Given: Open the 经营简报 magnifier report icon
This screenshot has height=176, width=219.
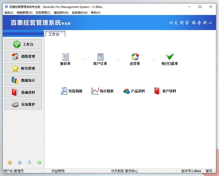Looking at the screenshot, I should pos(71,91).
